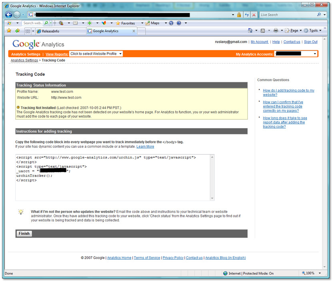Open the recent pages dropdown beside Forward
The image size is (334, 283).
click(x=23, y=15)
